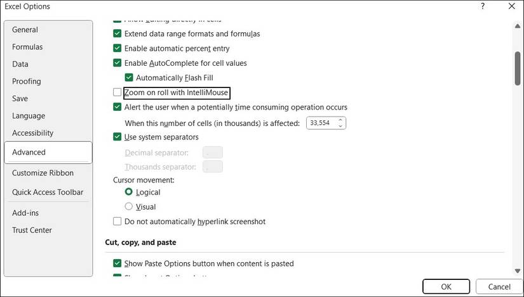524x297 pixels.
Task: Check Do not automatically hyperlink screenshot
Action: click(x=117, y=222)
